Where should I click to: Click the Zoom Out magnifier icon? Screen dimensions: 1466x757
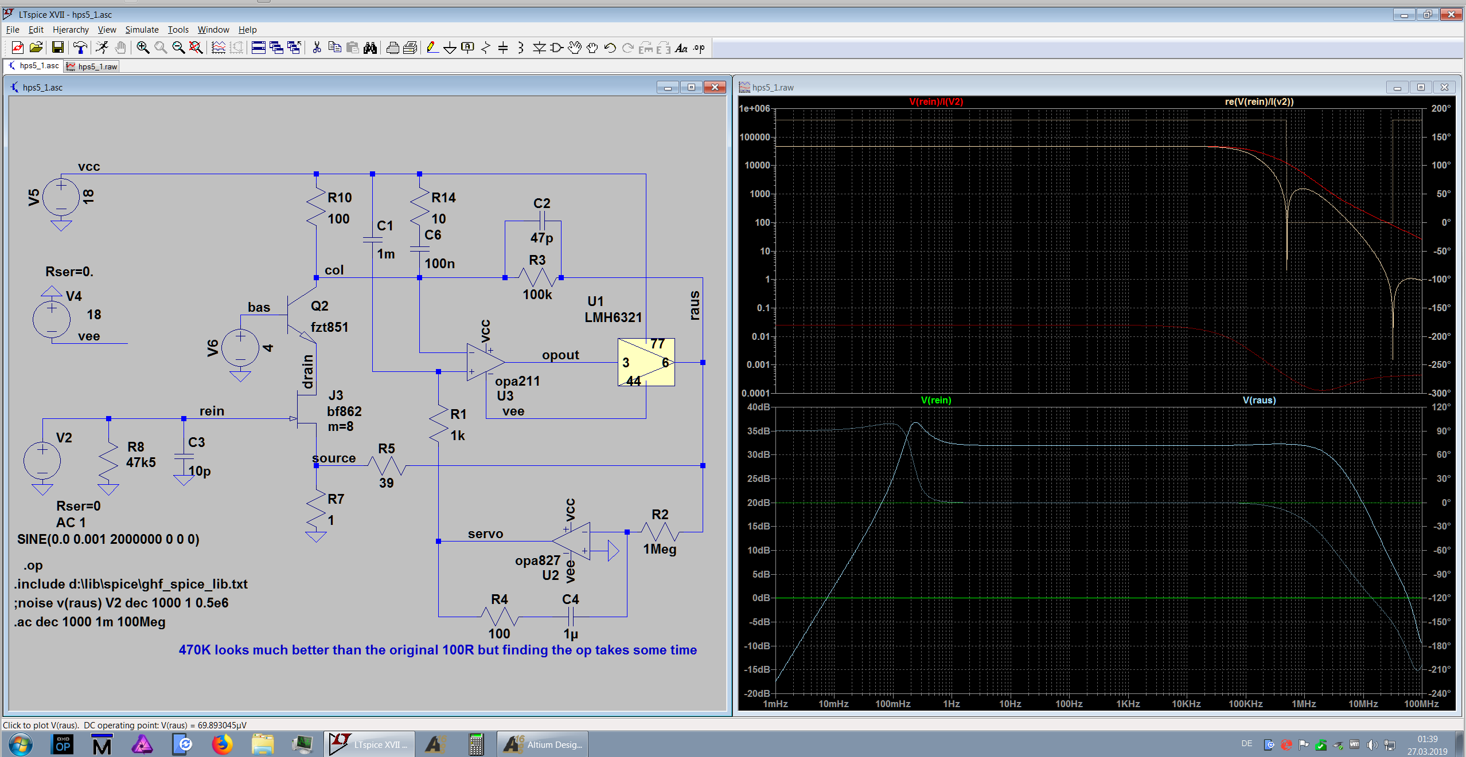178,48
